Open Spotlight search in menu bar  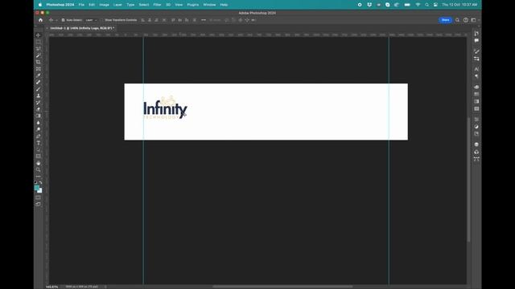pyautogui.click(x=426, y=5)
